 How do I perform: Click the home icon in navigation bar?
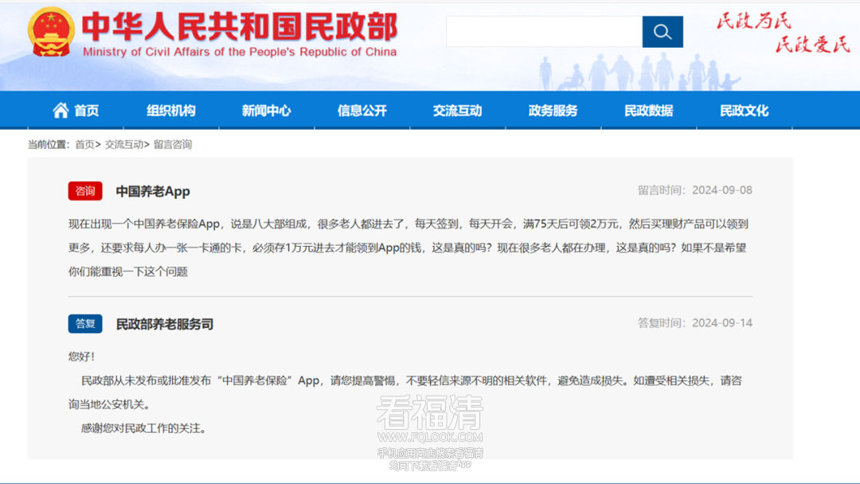[x=61, y=110]
